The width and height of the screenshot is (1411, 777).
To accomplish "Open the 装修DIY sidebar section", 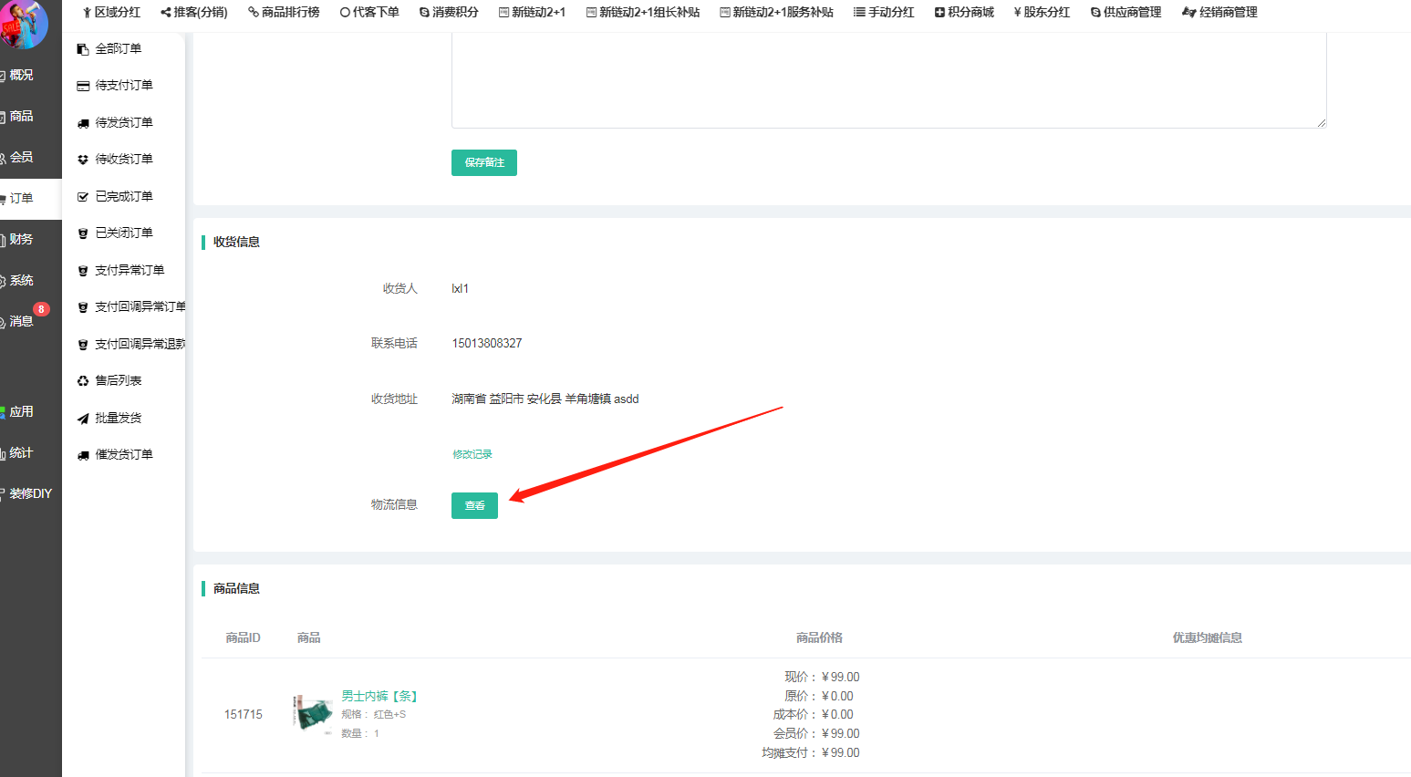I will (x=30, y=493).
